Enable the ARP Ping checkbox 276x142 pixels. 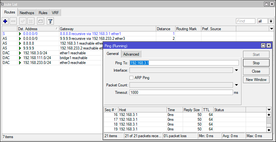(x=131, y=78)
